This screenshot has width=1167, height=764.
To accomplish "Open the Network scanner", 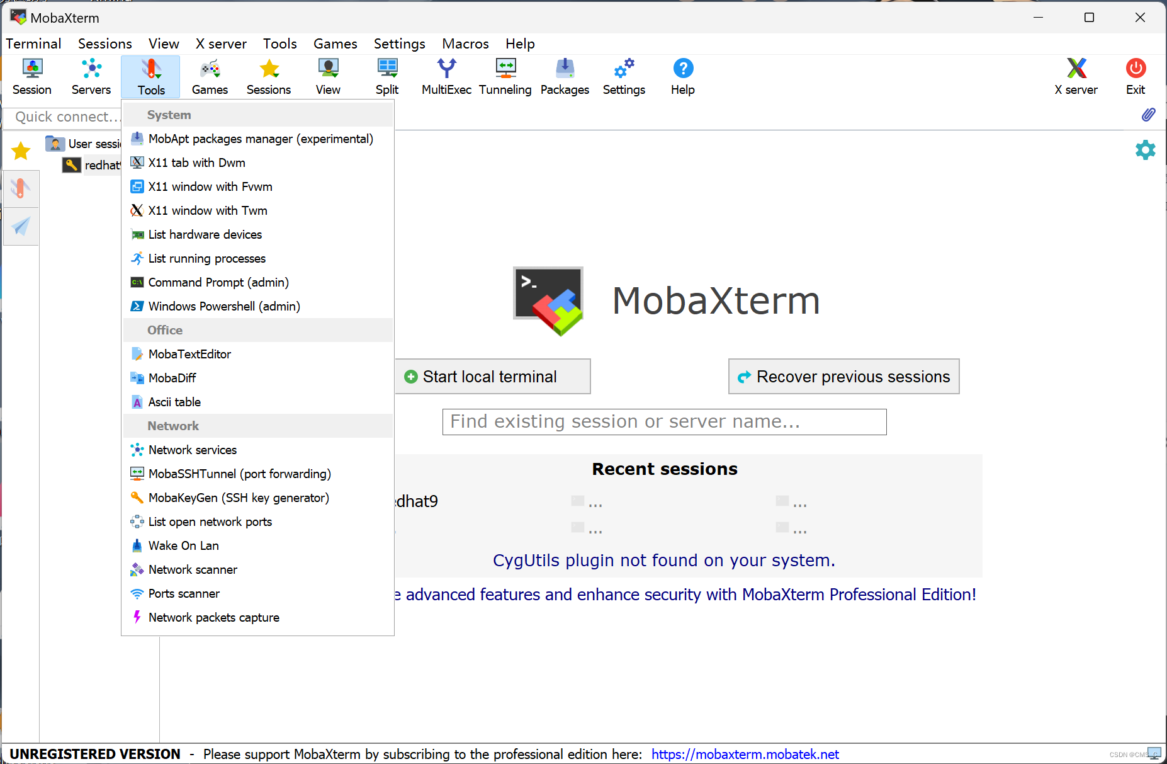I will 258,569.
